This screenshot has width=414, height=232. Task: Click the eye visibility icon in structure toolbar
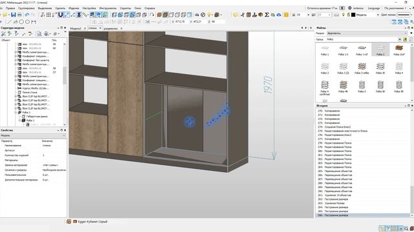click(x=47, y=34)
